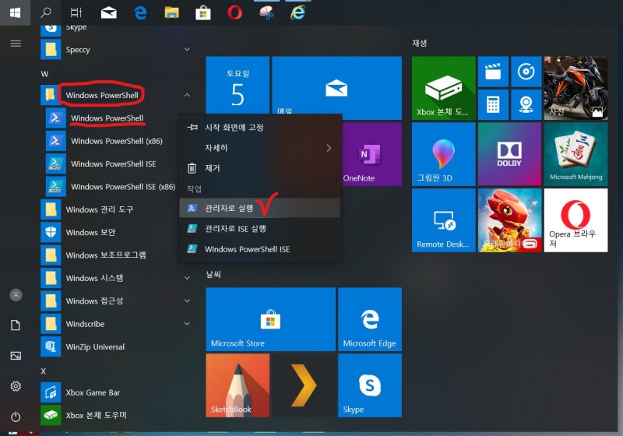Open the Movies & TV small tile
The image size is (623, 436).
point(493,72)
